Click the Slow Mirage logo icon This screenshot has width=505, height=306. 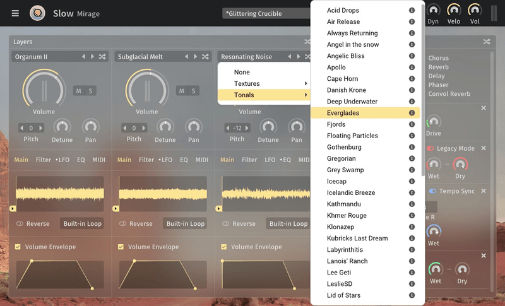tap(37, 13)
